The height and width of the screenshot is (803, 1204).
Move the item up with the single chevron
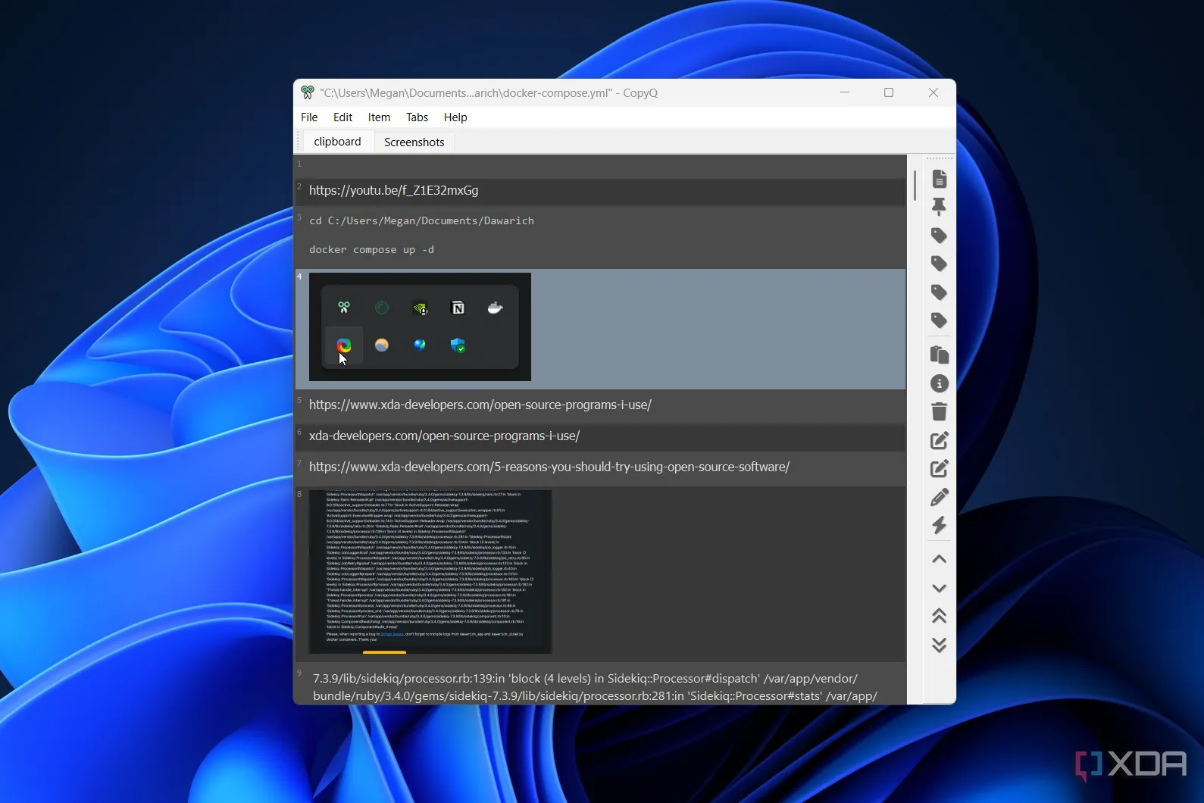(939, 559)
